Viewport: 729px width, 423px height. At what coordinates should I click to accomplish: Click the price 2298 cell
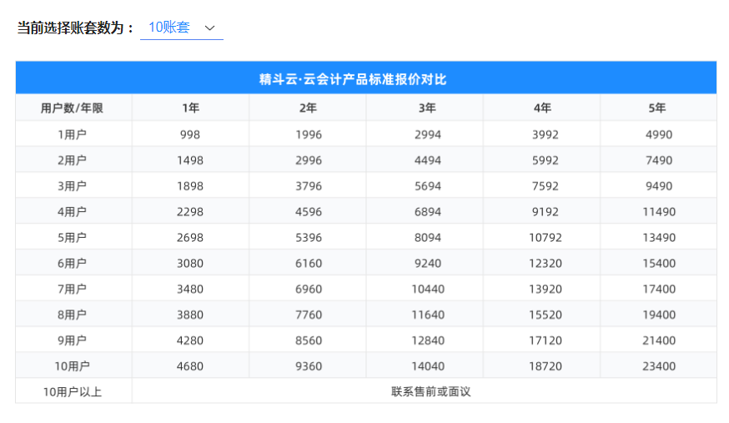190,212
